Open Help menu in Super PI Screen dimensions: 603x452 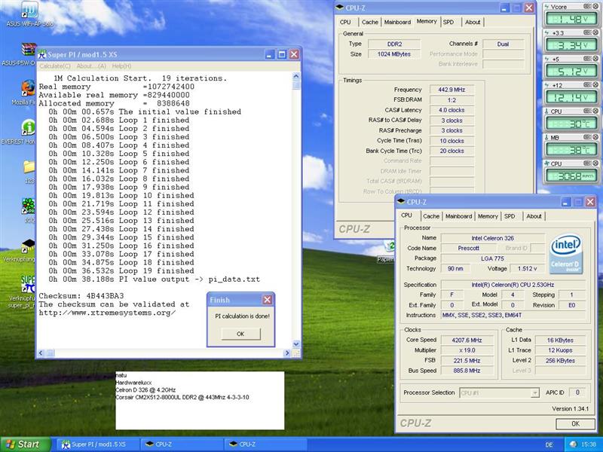pos(121,66)
